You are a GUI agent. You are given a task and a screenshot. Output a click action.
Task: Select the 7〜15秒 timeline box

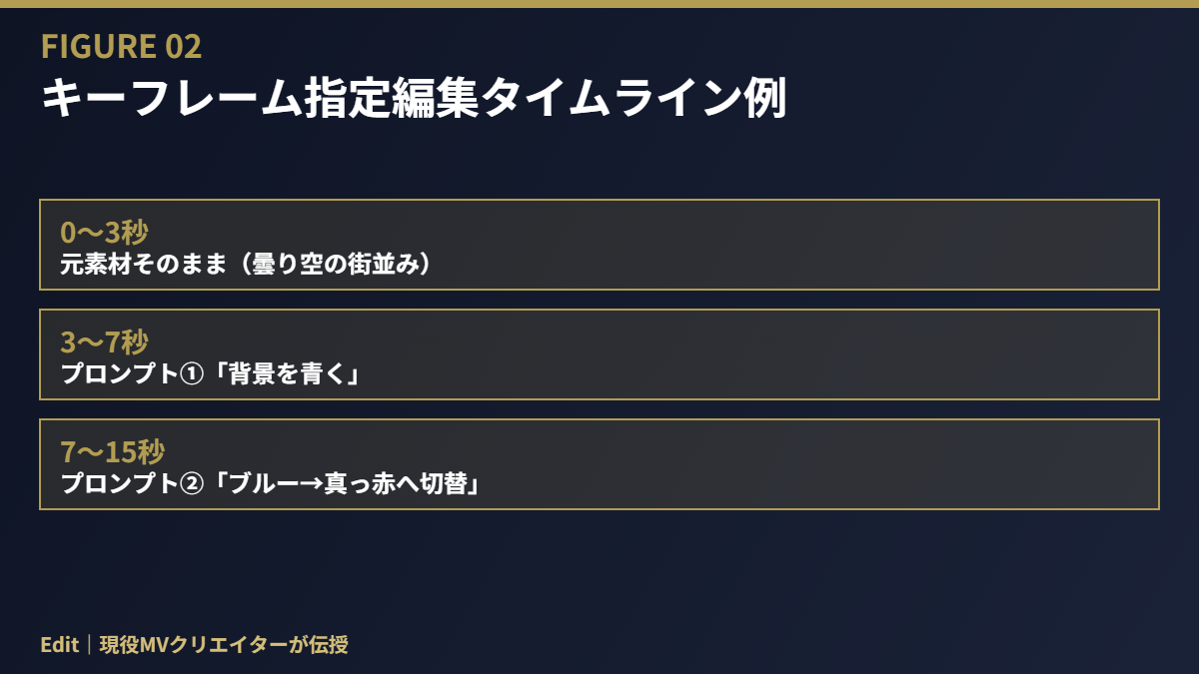[x=599, y=464]
